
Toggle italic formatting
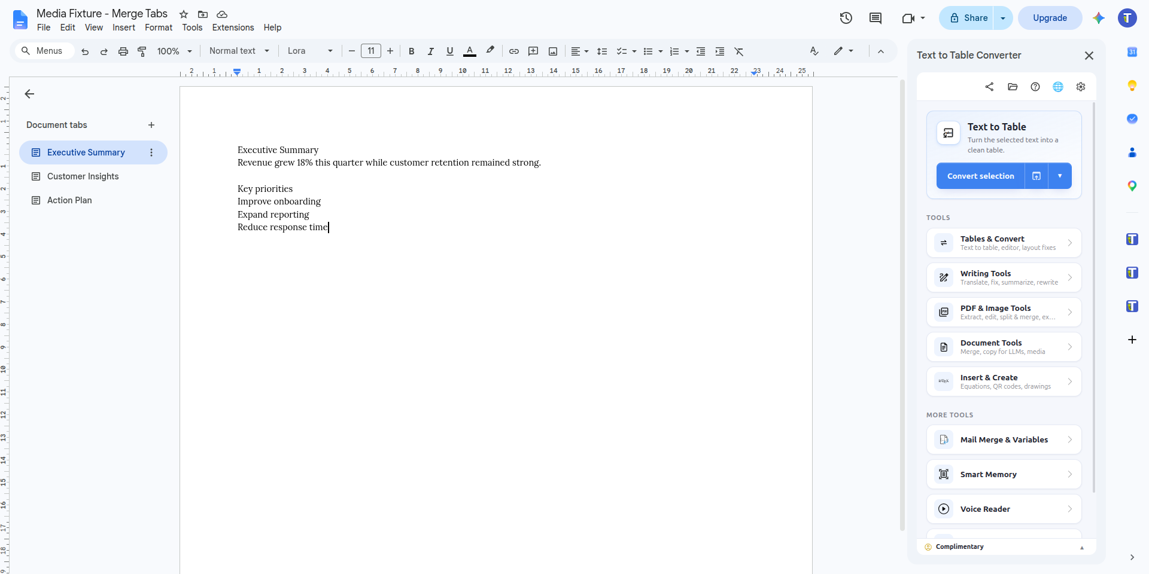click(x=430, y=51)
